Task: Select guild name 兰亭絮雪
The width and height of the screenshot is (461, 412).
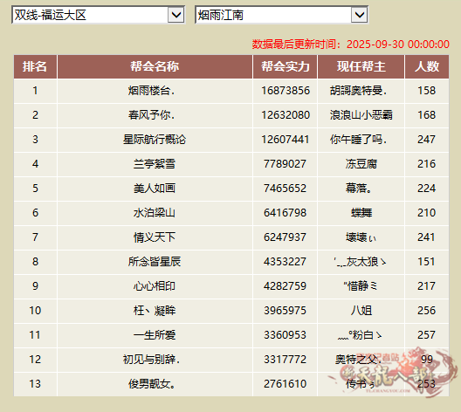Action: (155, 164)
